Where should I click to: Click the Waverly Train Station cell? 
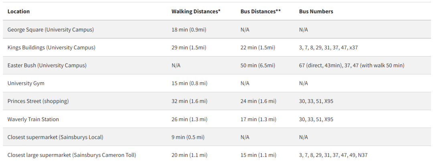(x=33, y=119)
